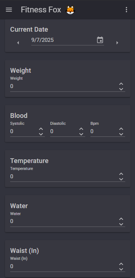Increase Systolic value with up arrow
Image resolution: width=135 pixels, height=278 pixels.
pos(41,129)
